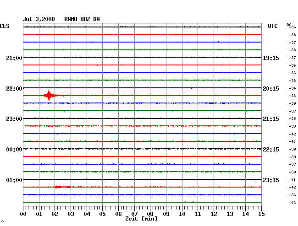Select the local time label "23:00"
The width and height of the screenshot is (298, 226).
pyautogui.click(x=14, y=119)
